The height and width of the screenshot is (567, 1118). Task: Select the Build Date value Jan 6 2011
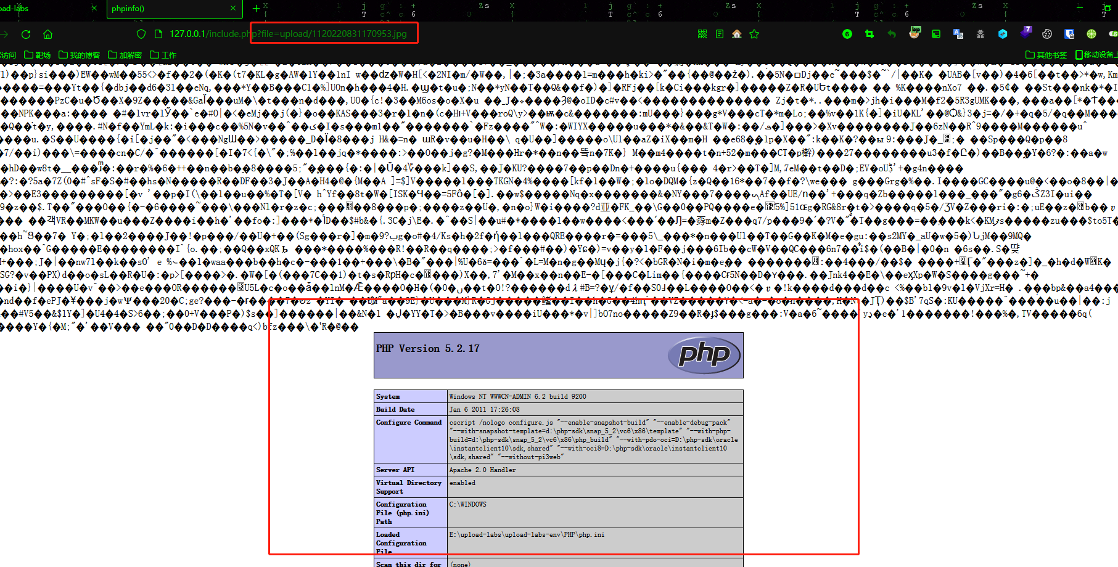point(484,409)
